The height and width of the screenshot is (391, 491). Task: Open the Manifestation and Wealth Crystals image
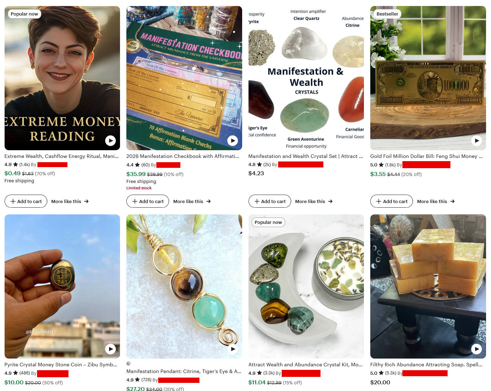coord(306,78)
